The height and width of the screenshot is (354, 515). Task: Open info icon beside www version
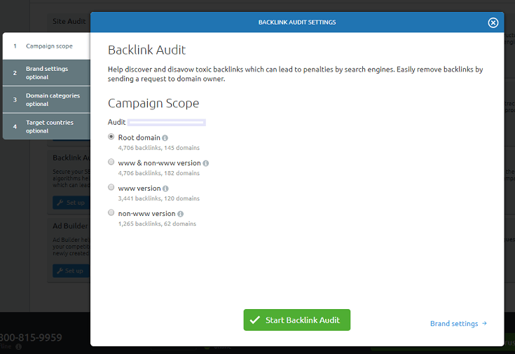165,189
